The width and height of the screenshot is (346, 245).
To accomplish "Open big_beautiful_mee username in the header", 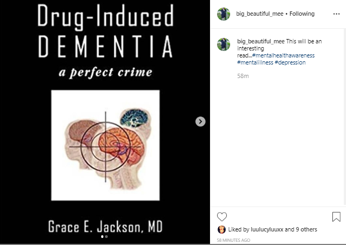I will coord(259,14).
